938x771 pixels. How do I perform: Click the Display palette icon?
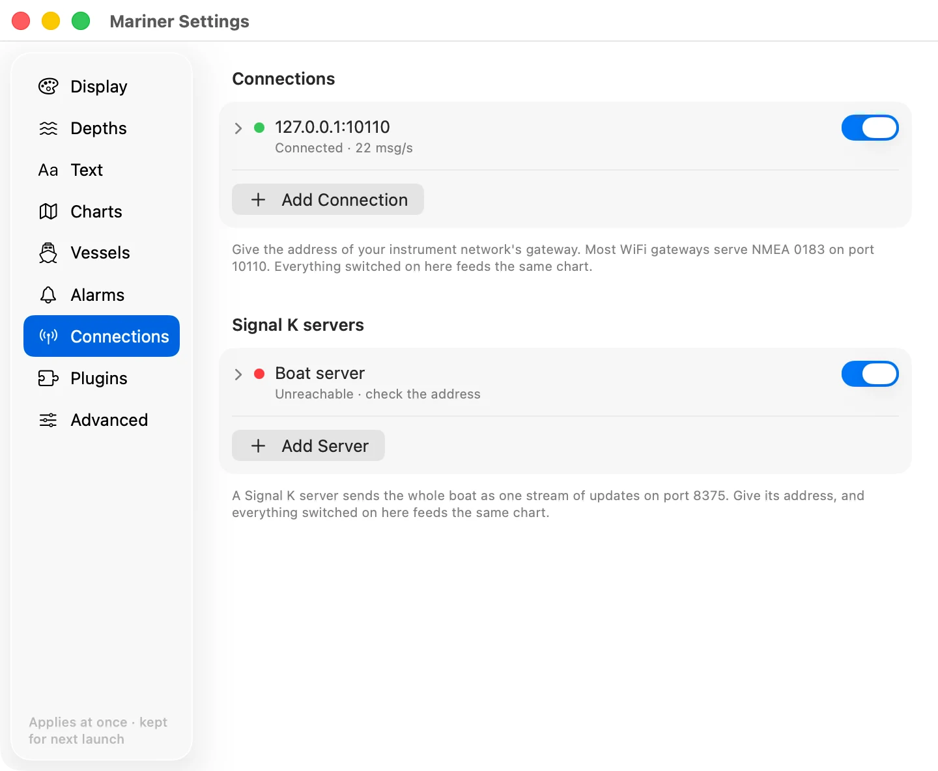pos(48,87)
